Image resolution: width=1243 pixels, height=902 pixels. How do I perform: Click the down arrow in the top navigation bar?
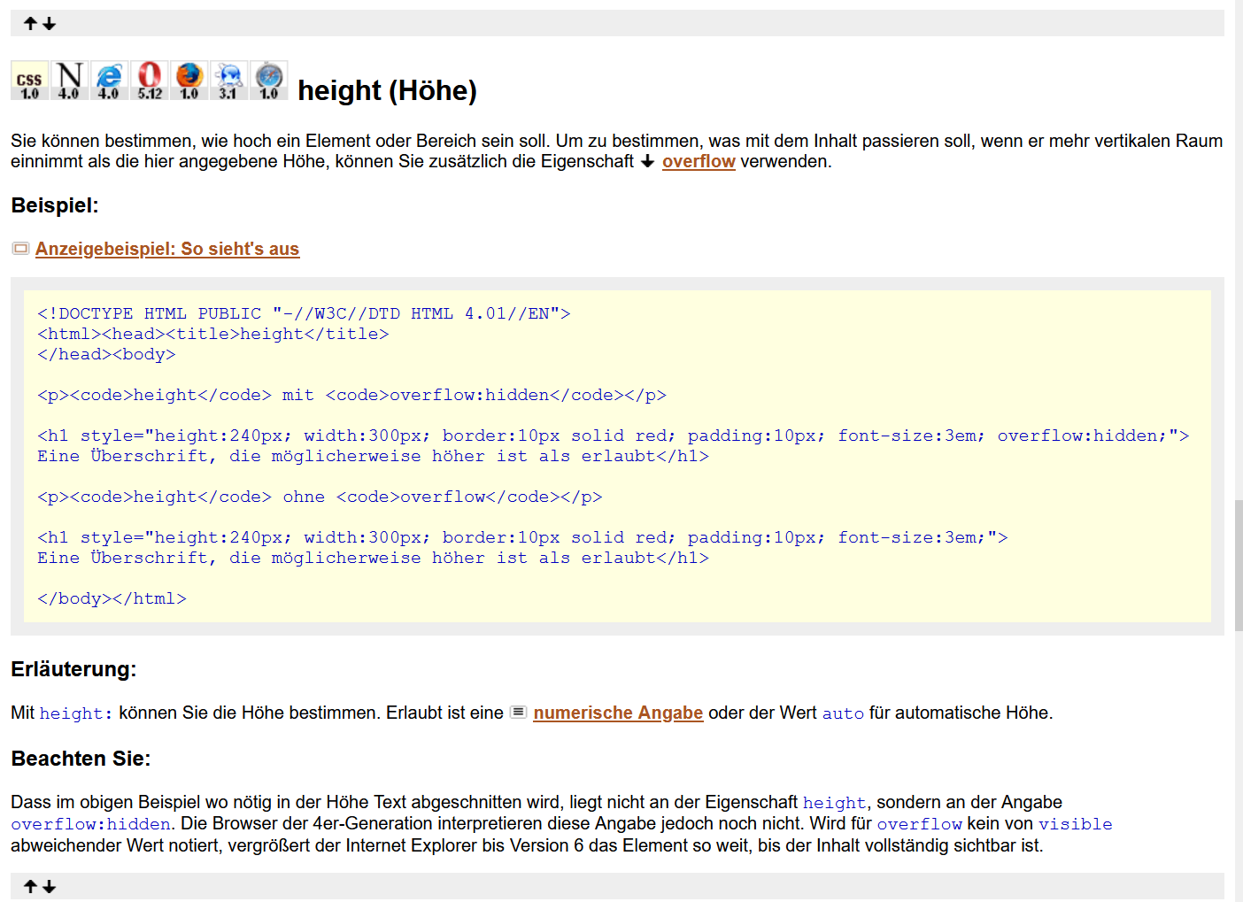[50, 24]
